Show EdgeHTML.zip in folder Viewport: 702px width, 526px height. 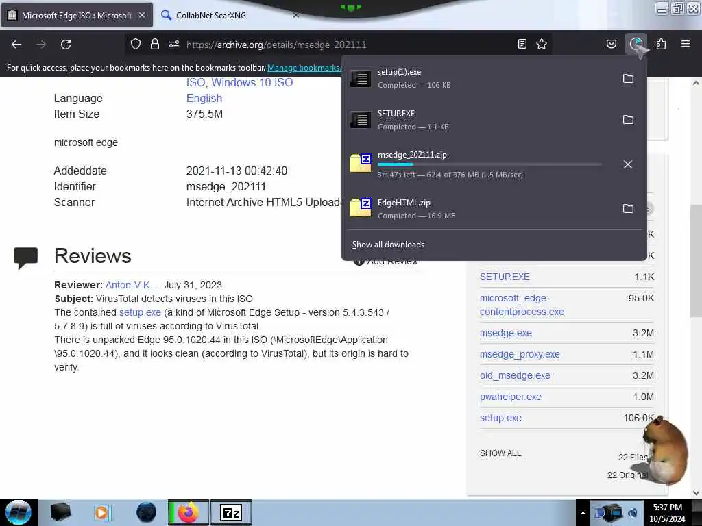coord(628,209)
